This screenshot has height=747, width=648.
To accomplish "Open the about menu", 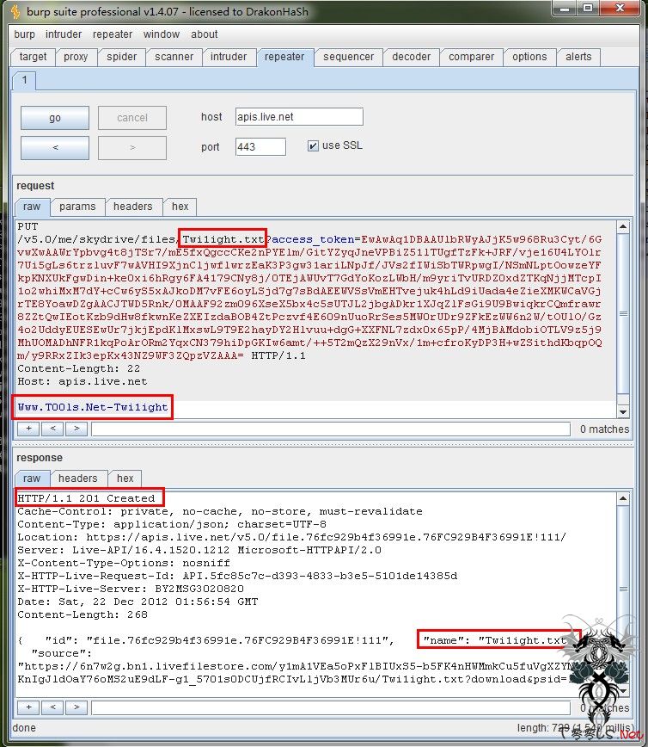I will (x=204, y=34).
